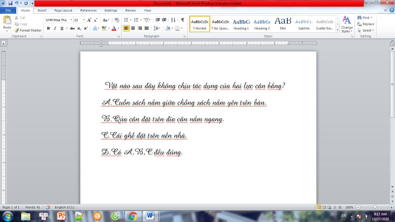Select the Format Painter brush
This screenshot has width=395, height=222.
click(x=28, y=30)
